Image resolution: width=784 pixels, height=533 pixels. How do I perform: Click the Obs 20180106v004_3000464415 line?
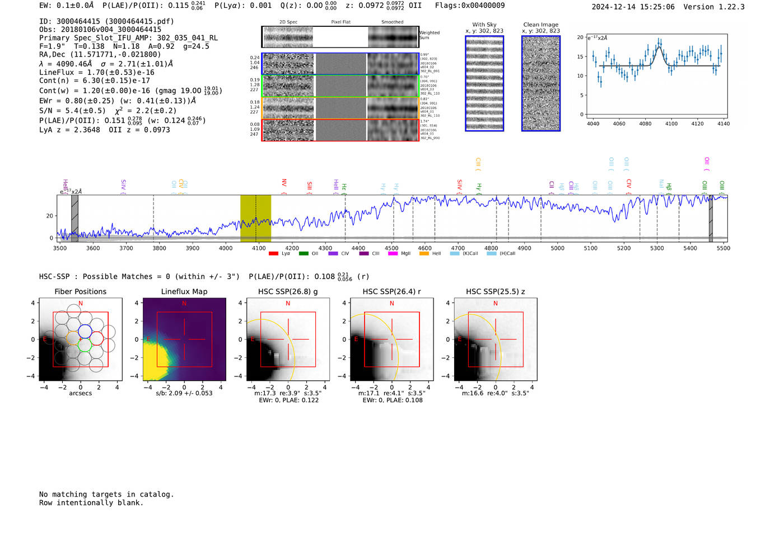point(100,30)
